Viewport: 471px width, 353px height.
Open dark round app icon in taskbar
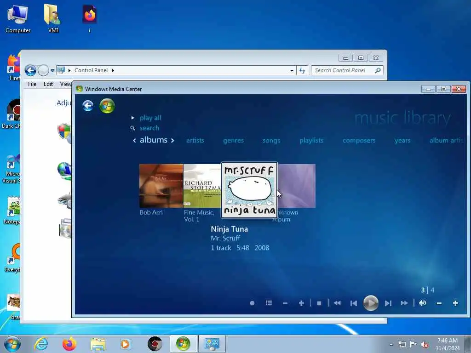point(155,344)
